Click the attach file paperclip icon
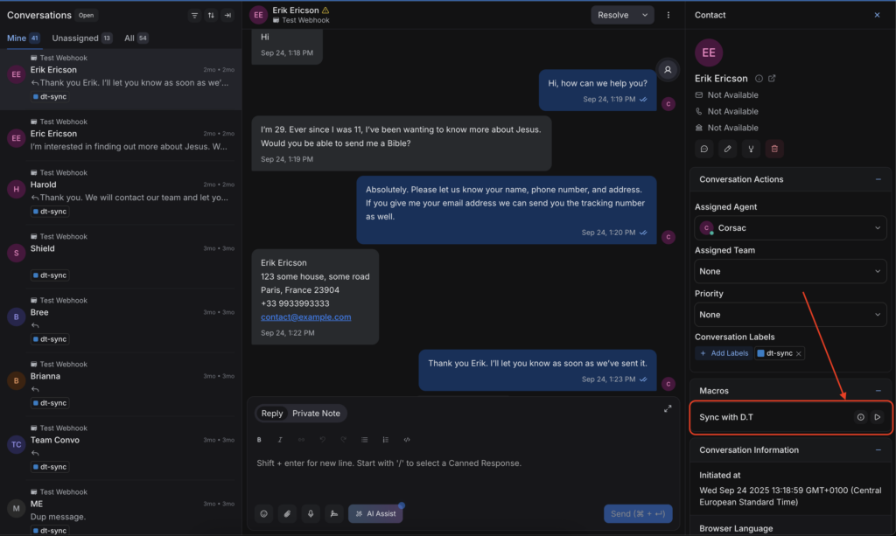This screenshot has height=536, width=896. pyautogui.click(x=287, y=513)
